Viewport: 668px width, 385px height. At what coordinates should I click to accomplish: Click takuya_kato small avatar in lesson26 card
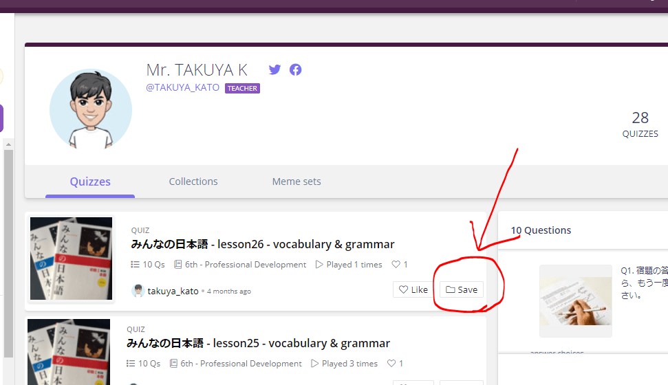[x=138, y=291]
